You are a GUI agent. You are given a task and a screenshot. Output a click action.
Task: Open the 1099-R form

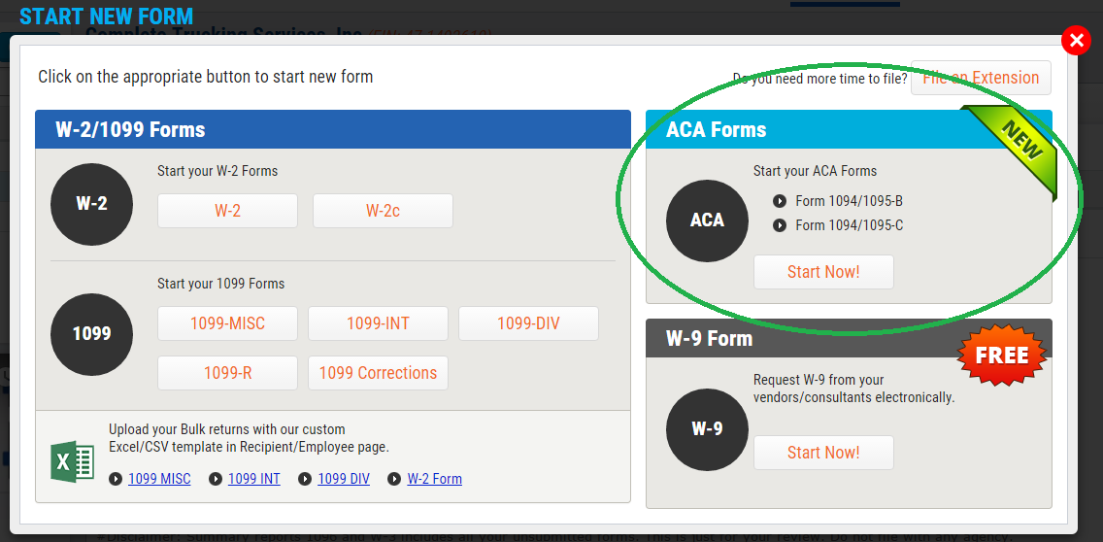pos(227,373)
